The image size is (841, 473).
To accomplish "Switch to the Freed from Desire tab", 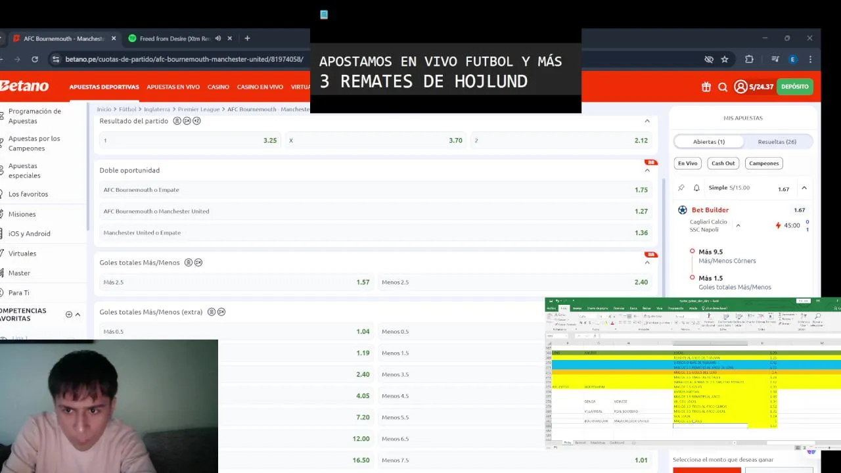I will point(179,39).
